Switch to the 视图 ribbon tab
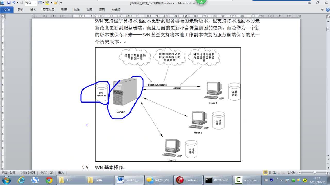Viewport: 330px width, 185px height. [x=102, y=10]
